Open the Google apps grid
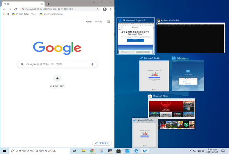Image resolution: width=229 pixels, height=154 pixels. [x=108, y=22]
